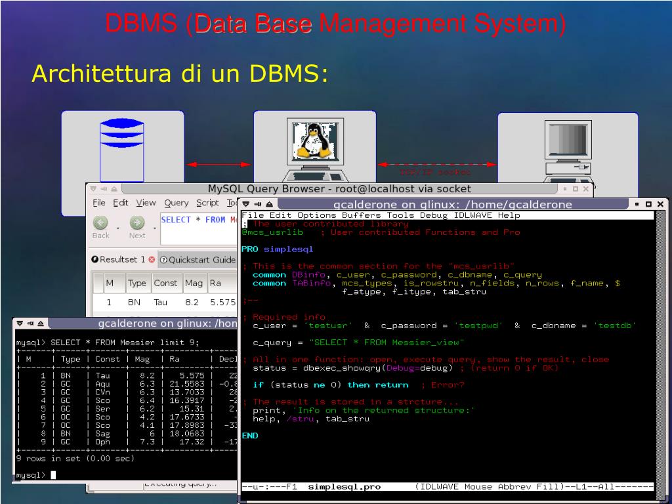
Task: Close the MySQL Query Browser window
Action: (586, 188)
